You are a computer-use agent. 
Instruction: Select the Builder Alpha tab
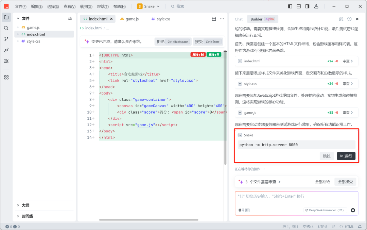(263, 19)
